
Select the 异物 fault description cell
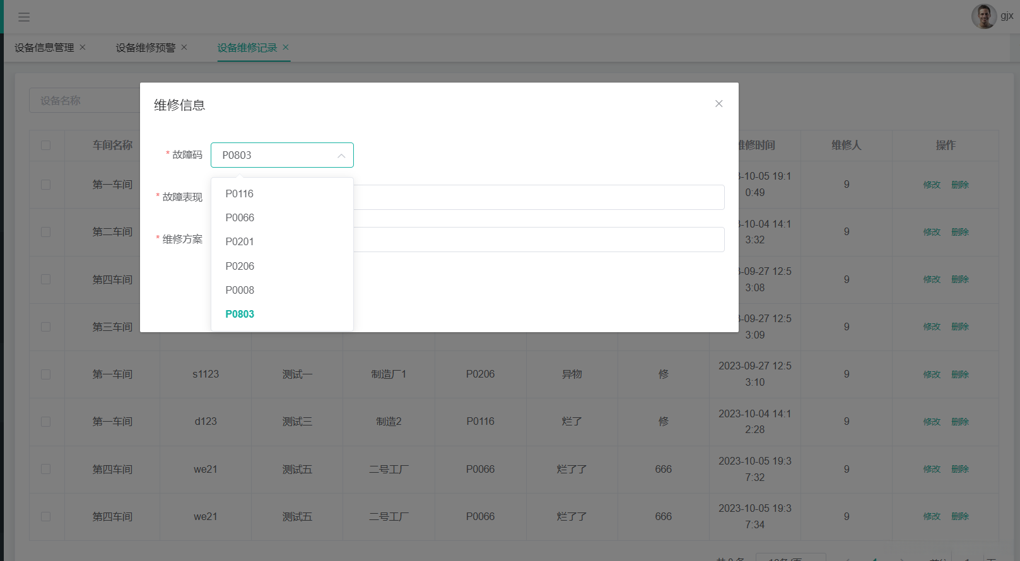[x=572, y=374]
